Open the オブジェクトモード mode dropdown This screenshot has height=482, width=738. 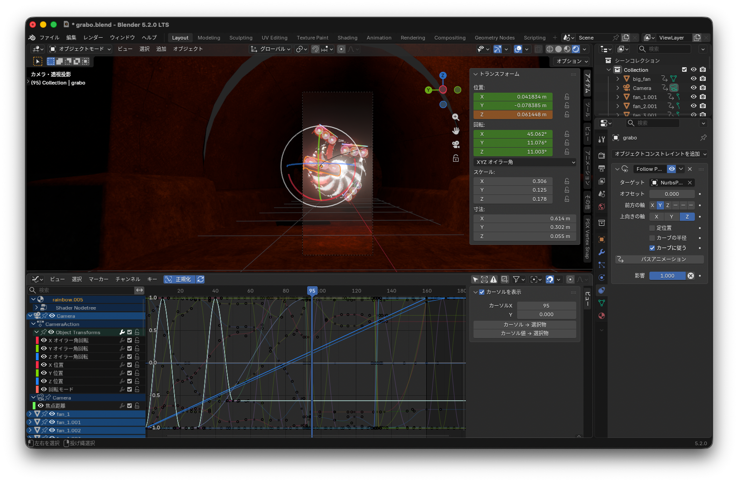tap(80, 49)
